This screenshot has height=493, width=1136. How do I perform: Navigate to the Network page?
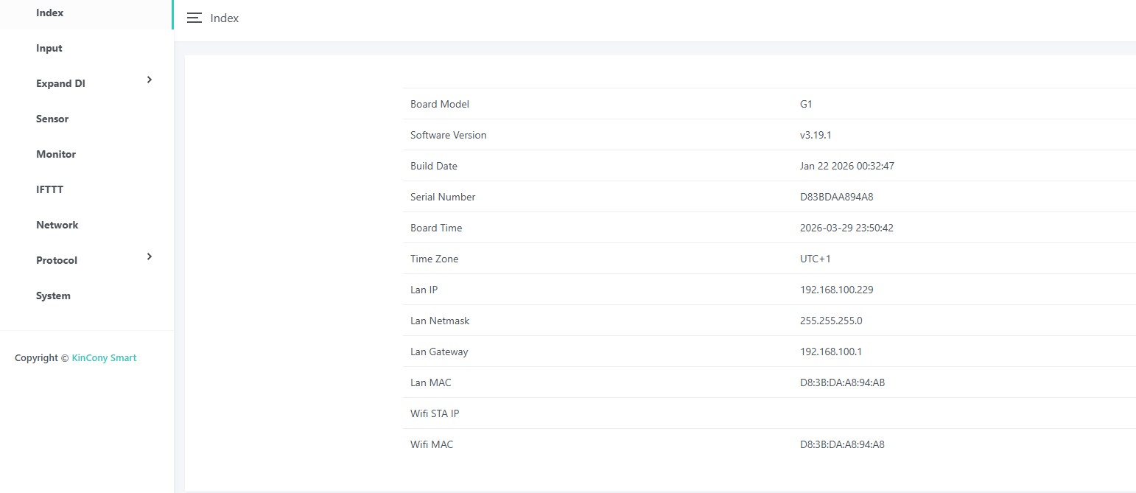pyautogui.click(x=57, y=225)
